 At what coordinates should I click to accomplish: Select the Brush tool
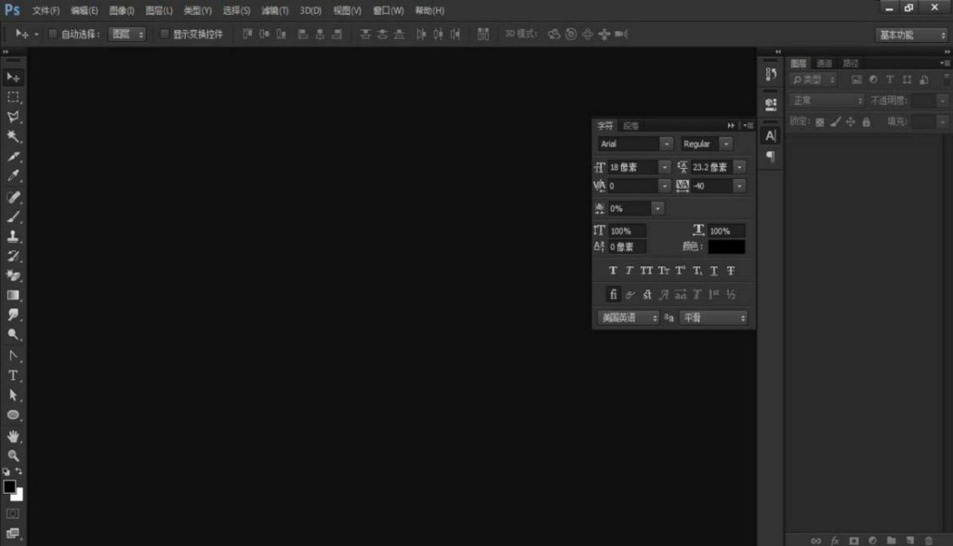click(13, 217)
